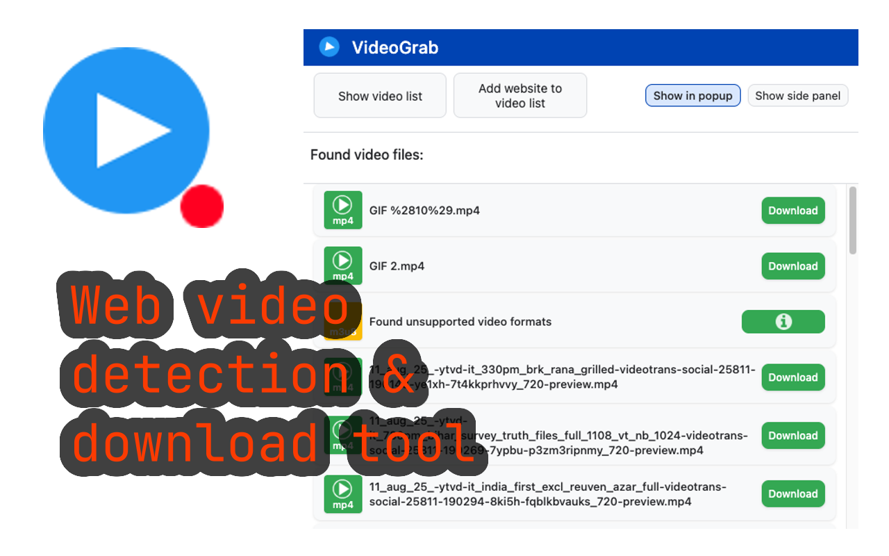889x556 pixels.
Task: Click Found unsupported video formats text
Action: (x=460, y=322)
